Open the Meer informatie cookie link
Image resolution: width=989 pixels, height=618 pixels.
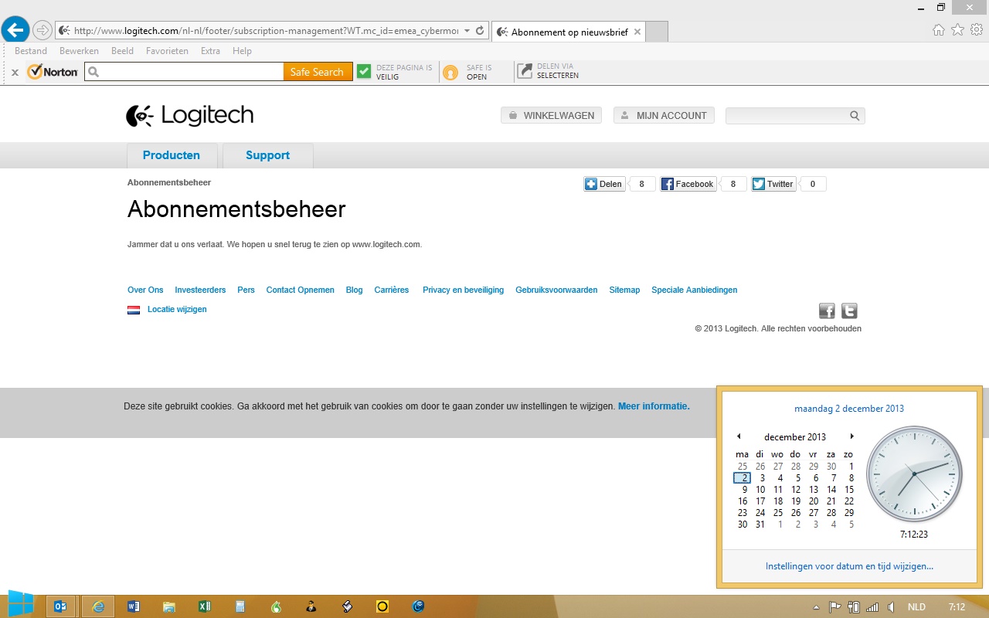tap(654, 406)
